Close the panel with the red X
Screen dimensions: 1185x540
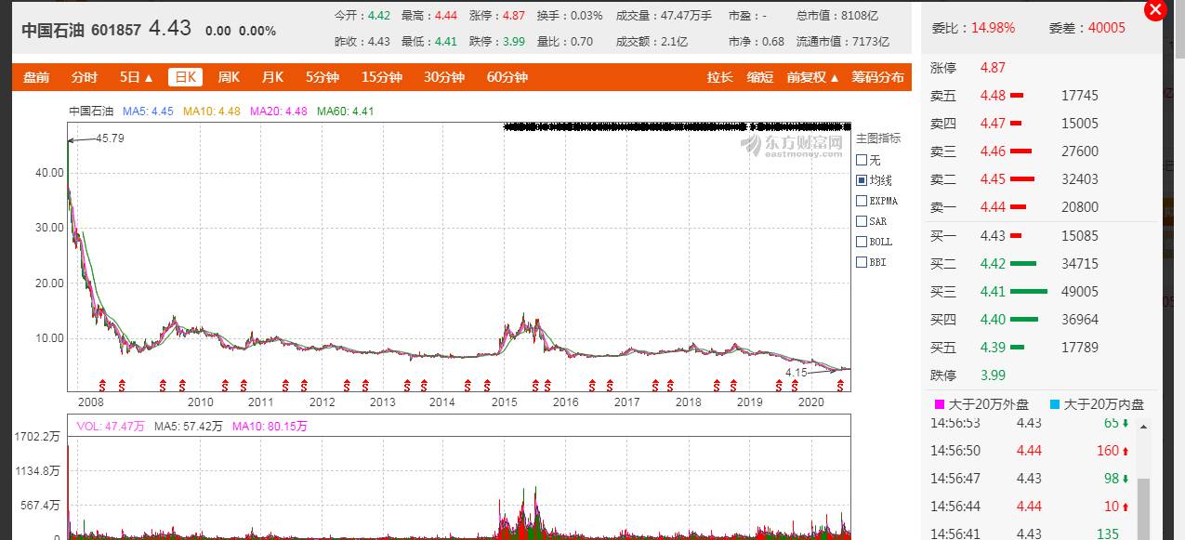[x=1155, y=10]
